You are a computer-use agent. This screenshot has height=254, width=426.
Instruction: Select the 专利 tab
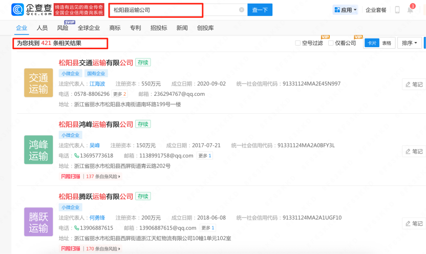pyautogui.click(x=136, y=28)
